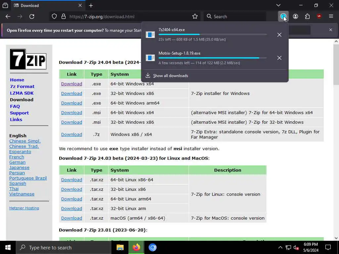
Task: Switch language to Esperanto
Action: [x=20, y=152]
